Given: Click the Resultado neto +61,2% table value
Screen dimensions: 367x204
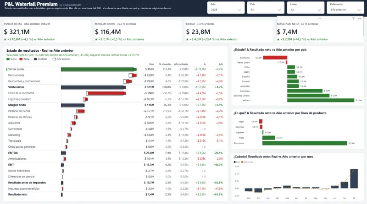Looking at the screenshot, I should (x=218, y=194).
